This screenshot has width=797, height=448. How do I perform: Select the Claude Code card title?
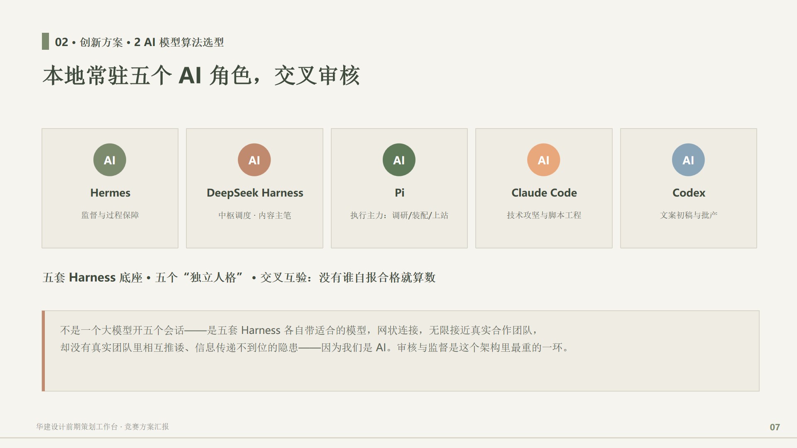pyautogui.click(x=544, y=193)
